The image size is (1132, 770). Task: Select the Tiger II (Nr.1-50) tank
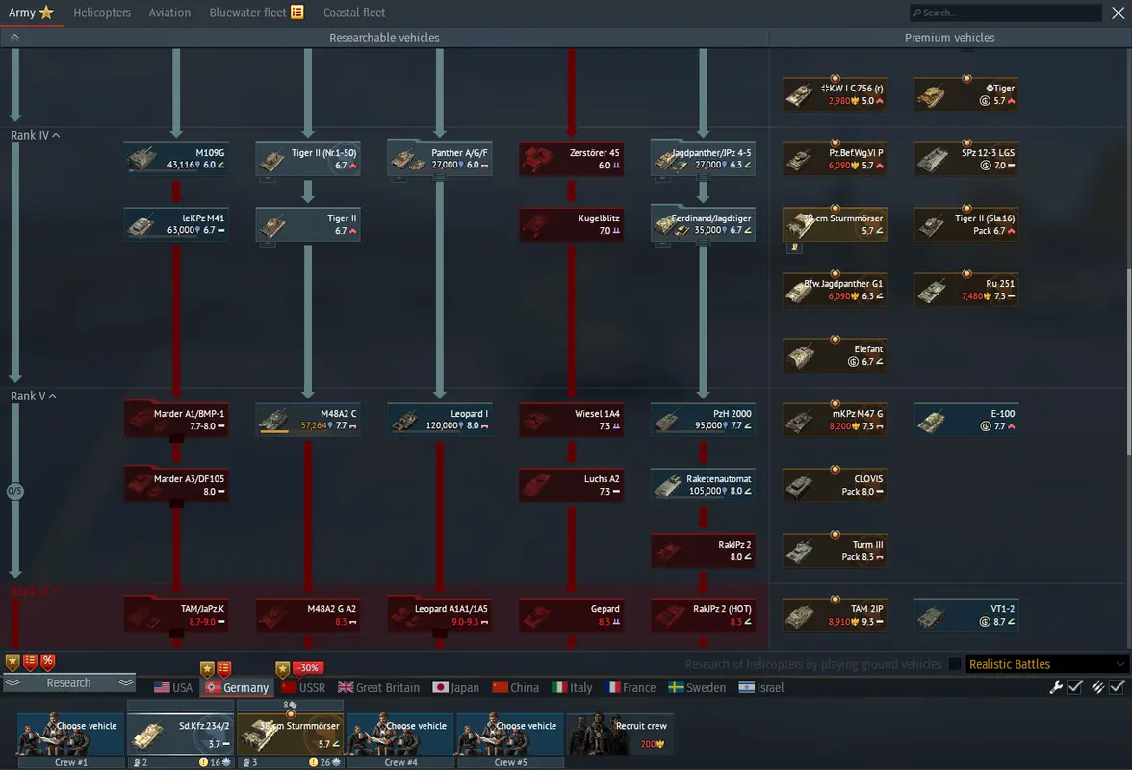pyautogui.click(x=308, y=159)
